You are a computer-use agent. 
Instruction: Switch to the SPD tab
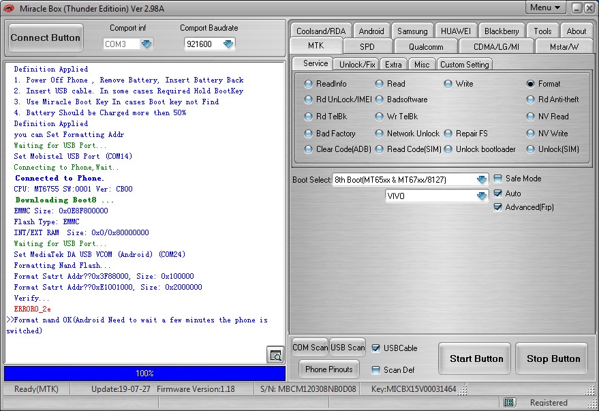point(367,46)
